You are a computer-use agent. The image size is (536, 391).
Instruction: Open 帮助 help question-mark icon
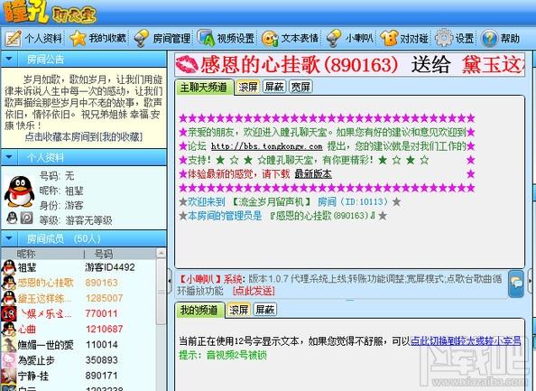[x=489, y=38]
